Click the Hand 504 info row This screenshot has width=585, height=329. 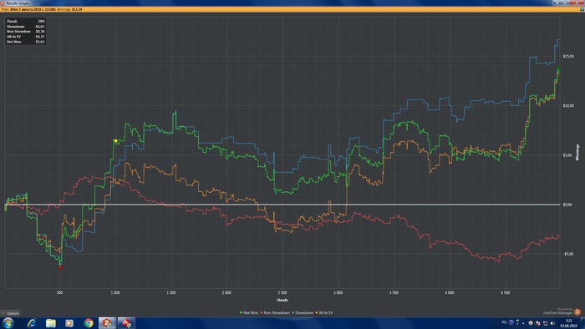(x=25, y=21)
